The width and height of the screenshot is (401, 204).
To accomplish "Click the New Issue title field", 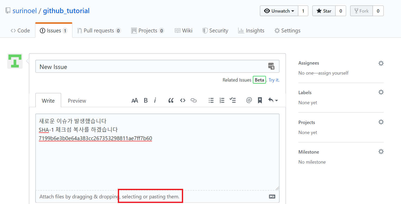I will pos(157,66).
